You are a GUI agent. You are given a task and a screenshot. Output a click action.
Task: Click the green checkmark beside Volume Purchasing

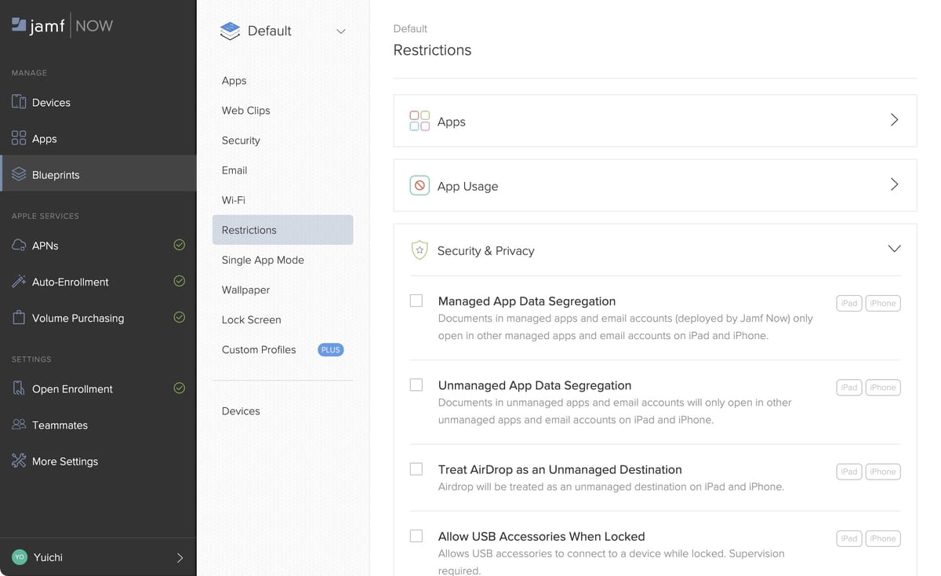(180, 317)
